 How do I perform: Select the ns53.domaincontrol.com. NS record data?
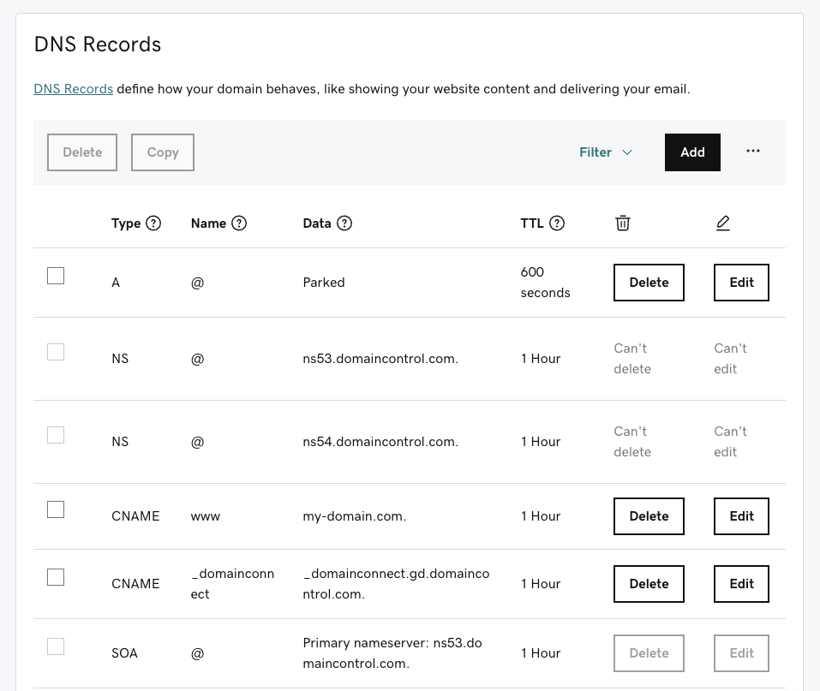click(x=380, y=359)
